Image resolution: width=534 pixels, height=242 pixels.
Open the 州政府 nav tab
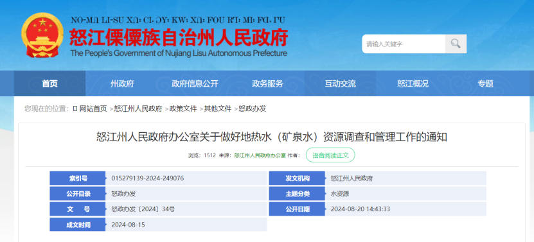point(122,83)
